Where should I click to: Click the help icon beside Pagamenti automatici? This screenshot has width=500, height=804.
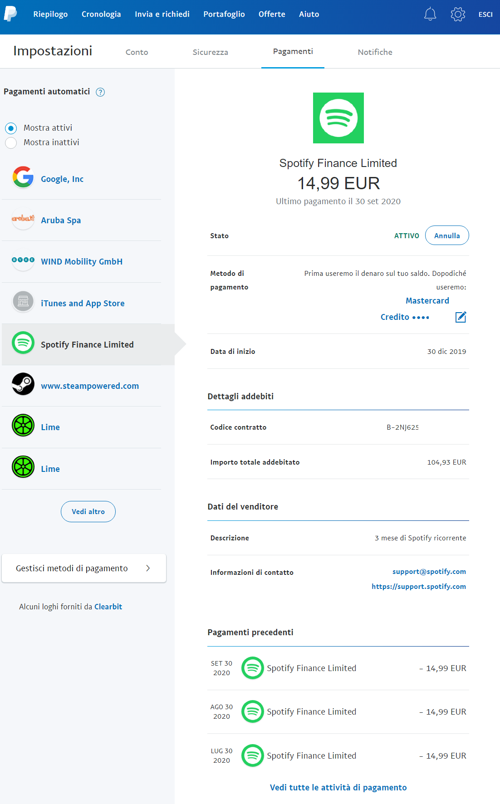[100, 92]
